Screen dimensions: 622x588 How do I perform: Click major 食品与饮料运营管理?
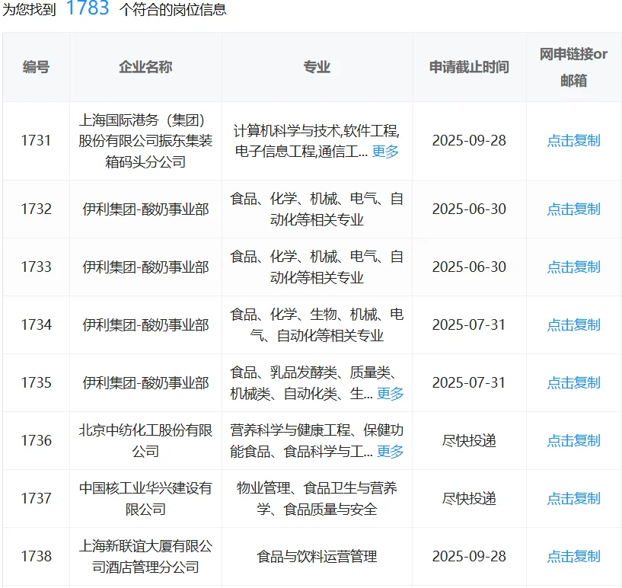tap(317, 557)
